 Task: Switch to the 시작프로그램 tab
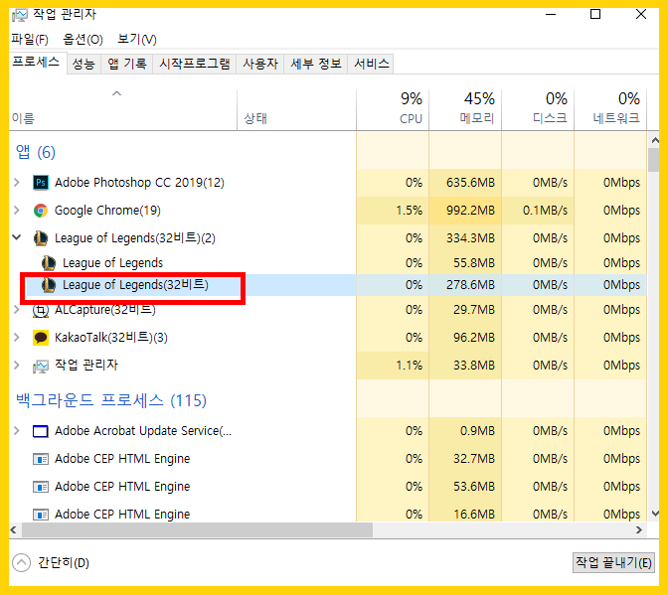[195, 64]
